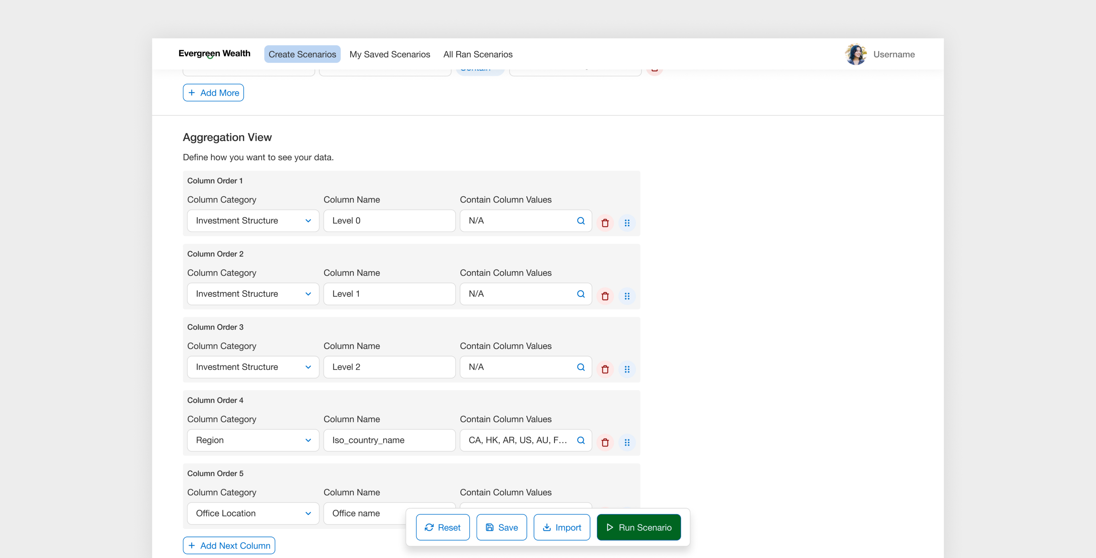This screenshot has width=1096, height=558.
Task: Click the user avatar picture
Action: click(x=856, y=54)
